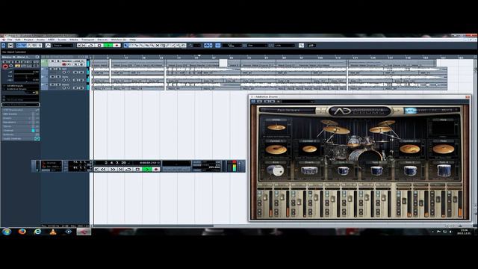Select the Ride cymbal slot in Addictive Drums
Viewport: 478px width, 269px height.
click(444, 149)
